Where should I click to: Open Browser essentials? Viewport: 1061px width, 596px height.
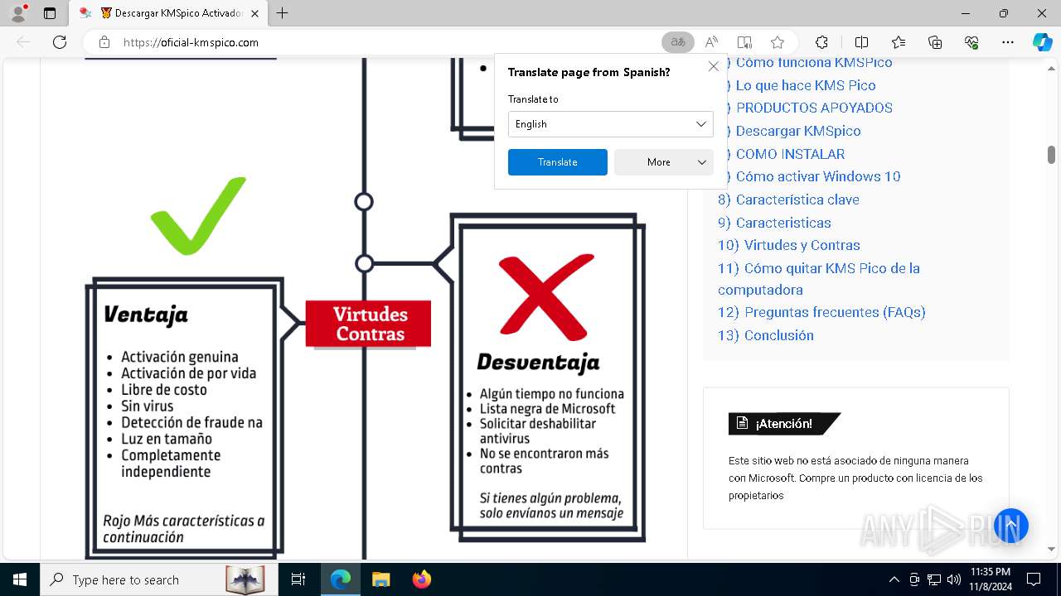(x=971, y=42)
